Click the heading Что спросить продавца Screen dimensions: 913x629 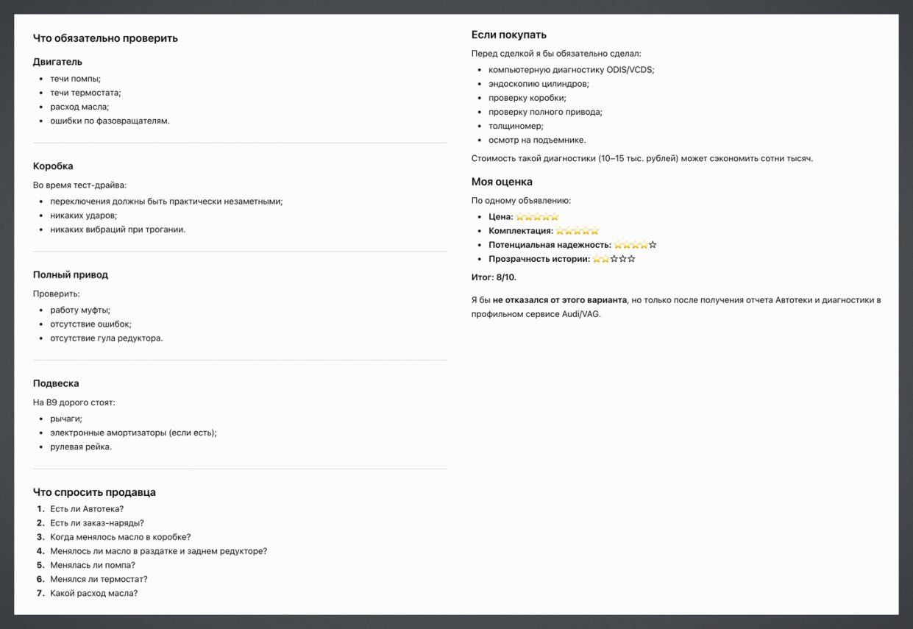tap(94, 492)
